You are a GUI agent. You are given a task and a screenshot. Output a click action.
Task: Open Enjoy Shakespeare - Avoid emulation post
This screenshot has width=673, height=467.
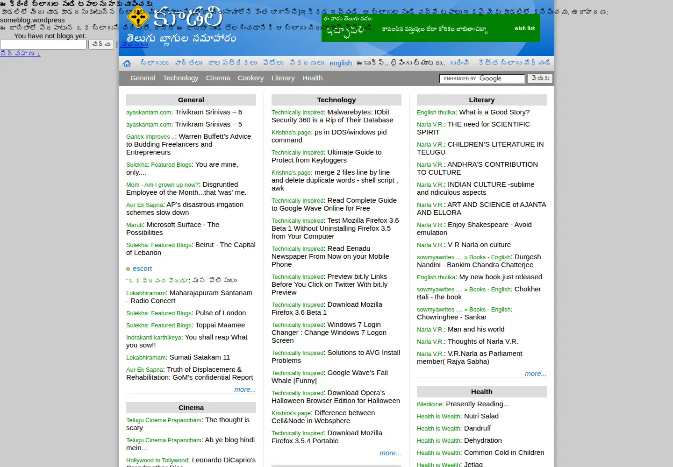[474, 229]
